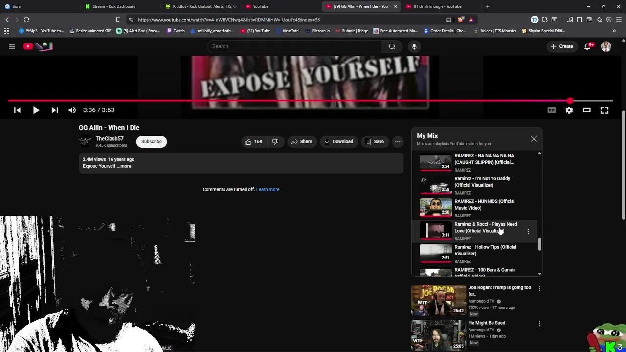This screenshot has width=626, height=352.
Task: Open the extensions puzzle icon
Action: [x=544, y=20]
